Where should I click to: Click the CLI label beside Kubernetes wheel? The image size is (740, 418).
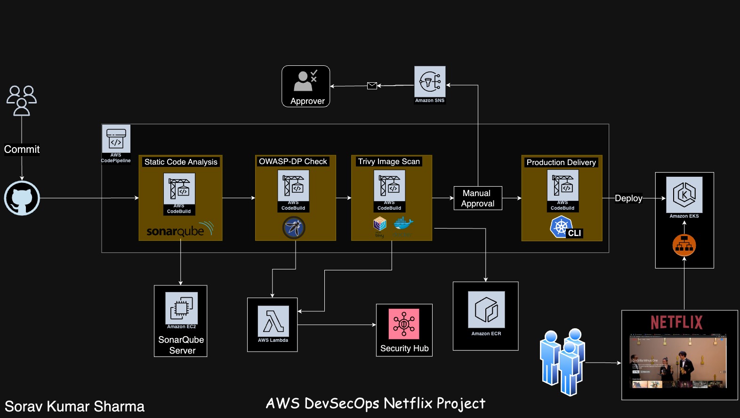coord(574,233)
